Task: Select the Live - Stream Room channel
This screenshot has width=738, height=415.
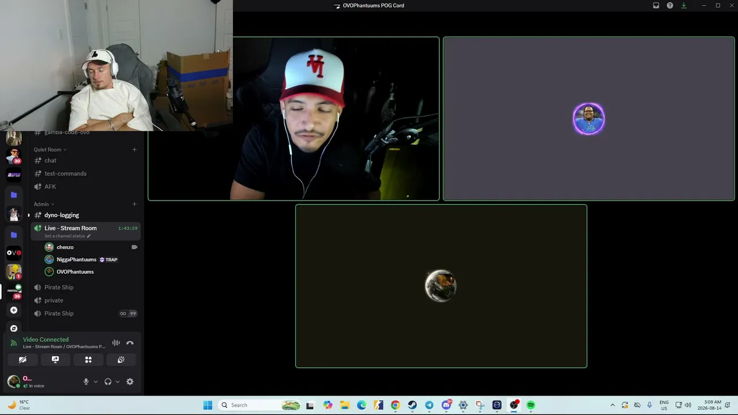Action: pyautogui.click(x=85, y=231)
